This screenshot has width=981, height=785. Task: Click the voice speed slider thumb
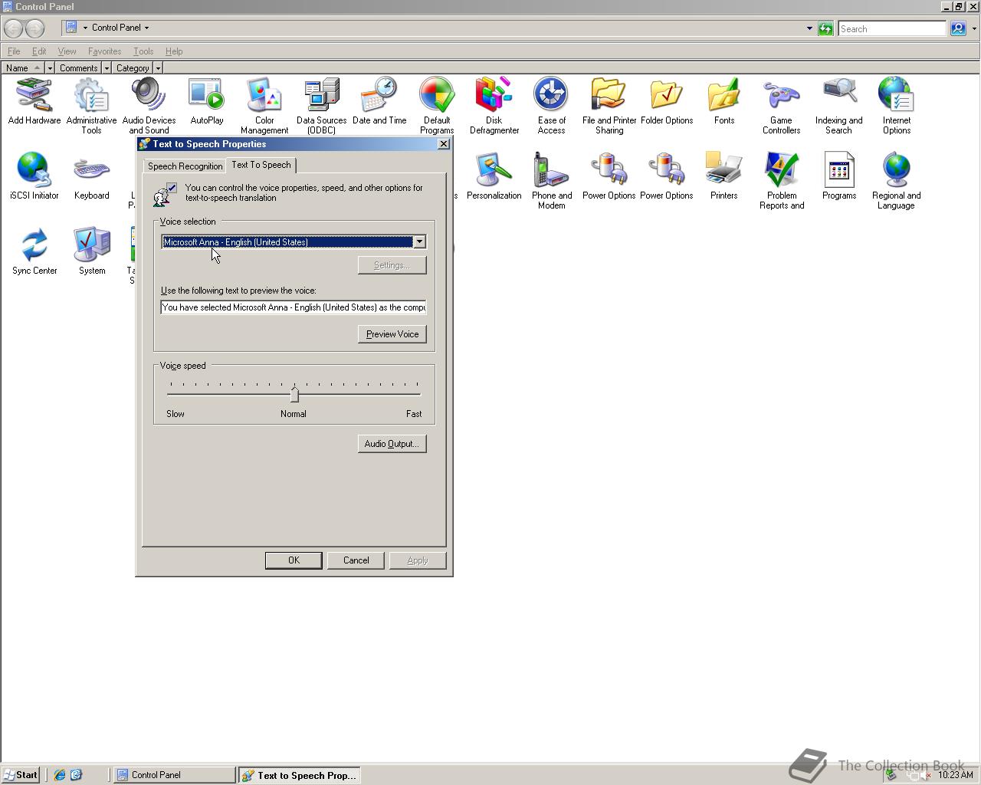coord(294,394)
